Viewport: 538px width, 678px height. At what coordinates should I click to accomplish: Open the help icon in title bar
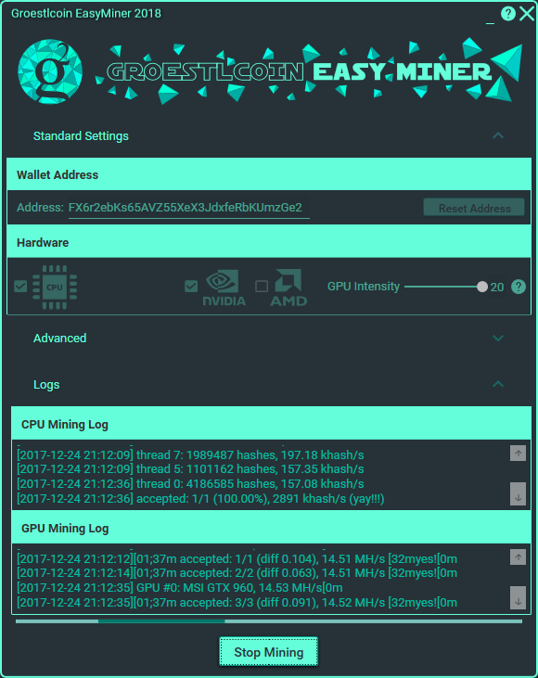click(x=508, y=13)
